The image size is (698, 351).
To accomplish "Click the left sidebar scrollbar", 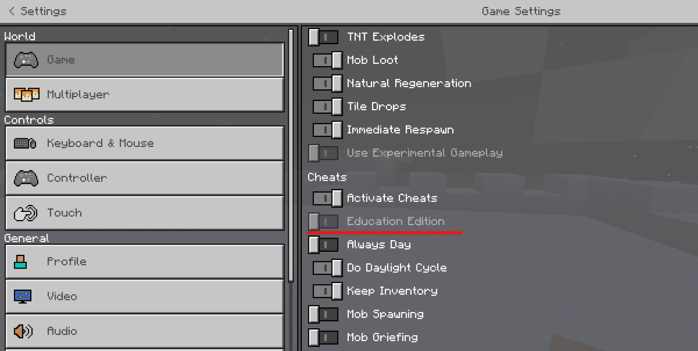I will (291, 155).
